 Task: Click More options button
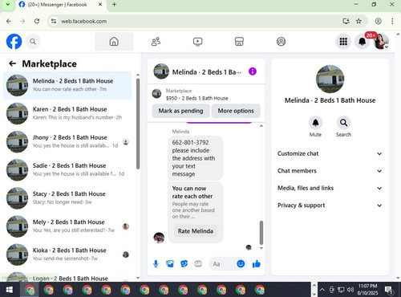click(x=236, y=111)
